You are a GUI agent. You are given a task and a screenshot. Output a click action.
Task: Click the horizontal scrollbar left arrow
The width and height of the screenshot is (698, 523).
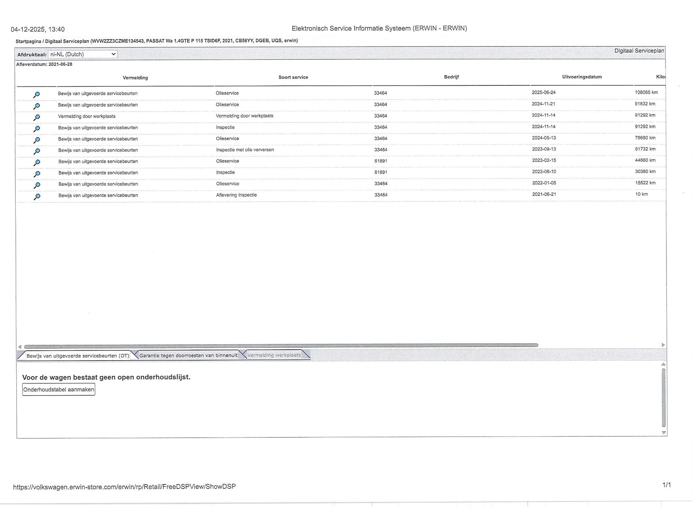(x=20, y=346)
